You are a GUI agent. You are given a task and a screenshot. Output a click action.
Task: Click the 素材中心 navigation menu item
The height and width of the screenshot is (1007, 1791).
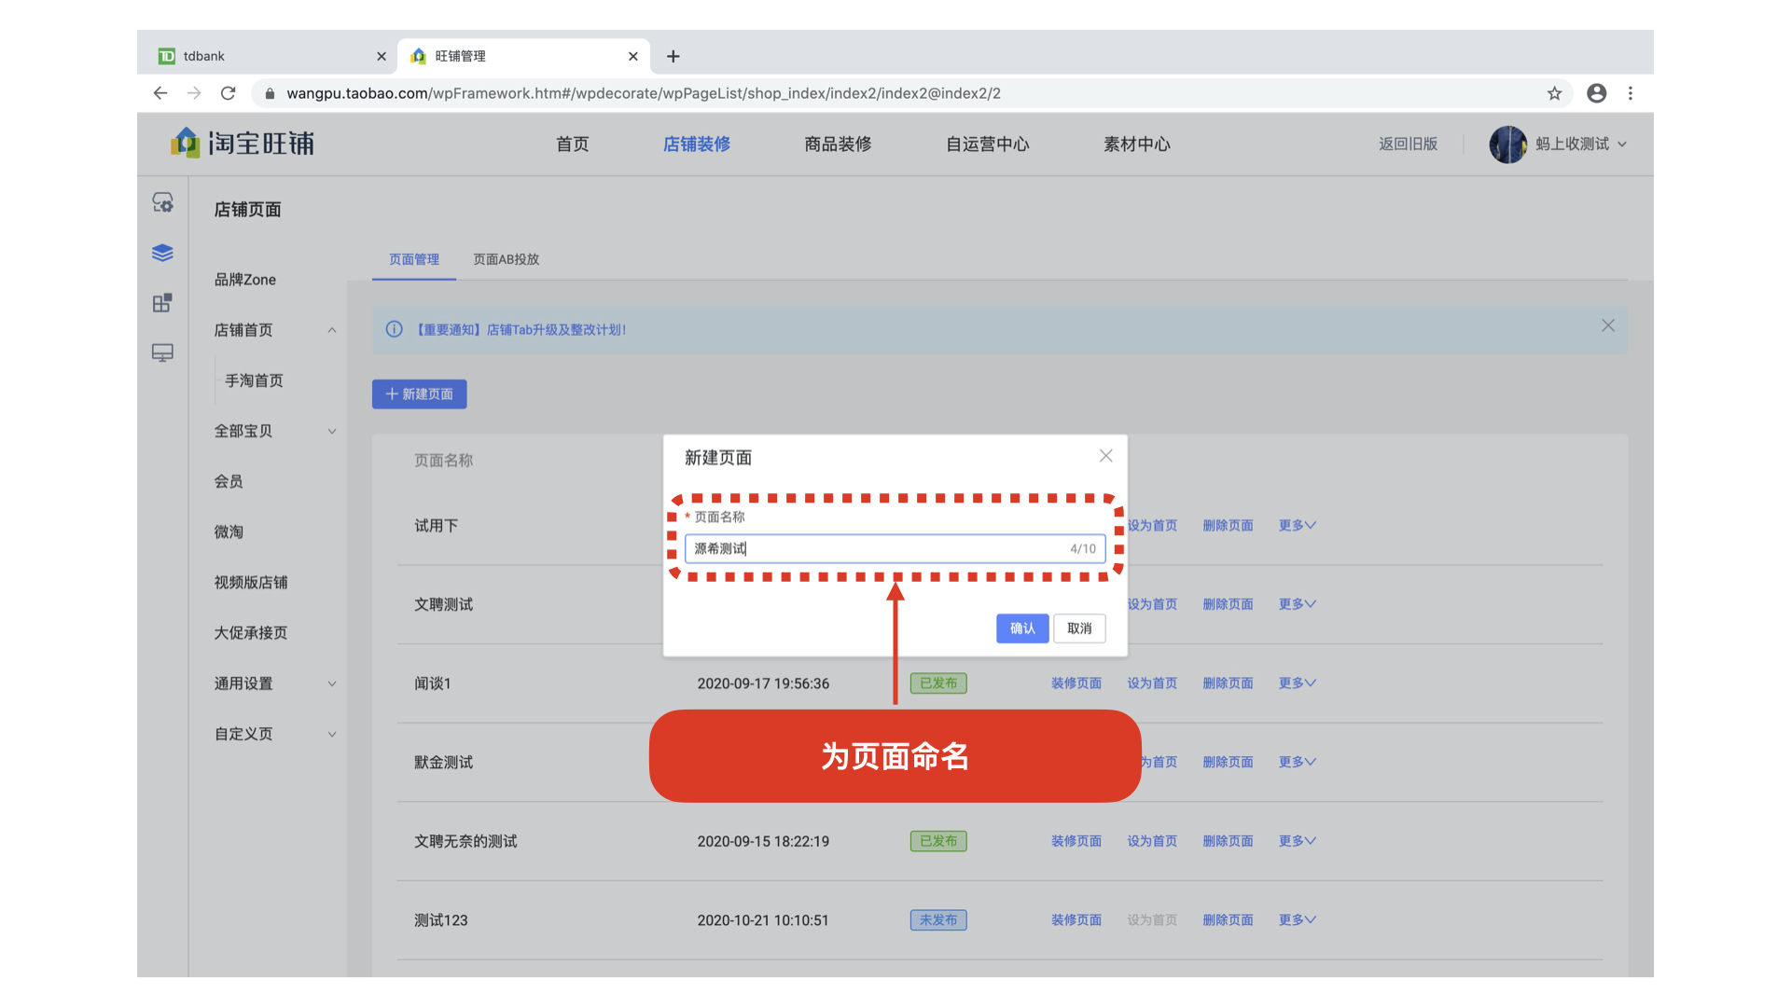pos(1134,144)
